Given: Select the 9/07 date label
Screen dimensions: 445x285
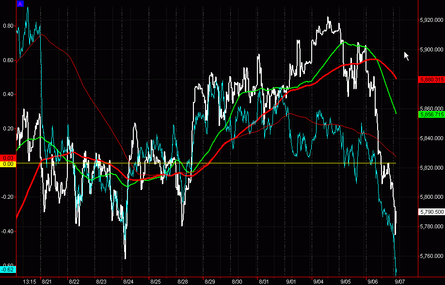Looking at the screenshot, I should point(400,282).
